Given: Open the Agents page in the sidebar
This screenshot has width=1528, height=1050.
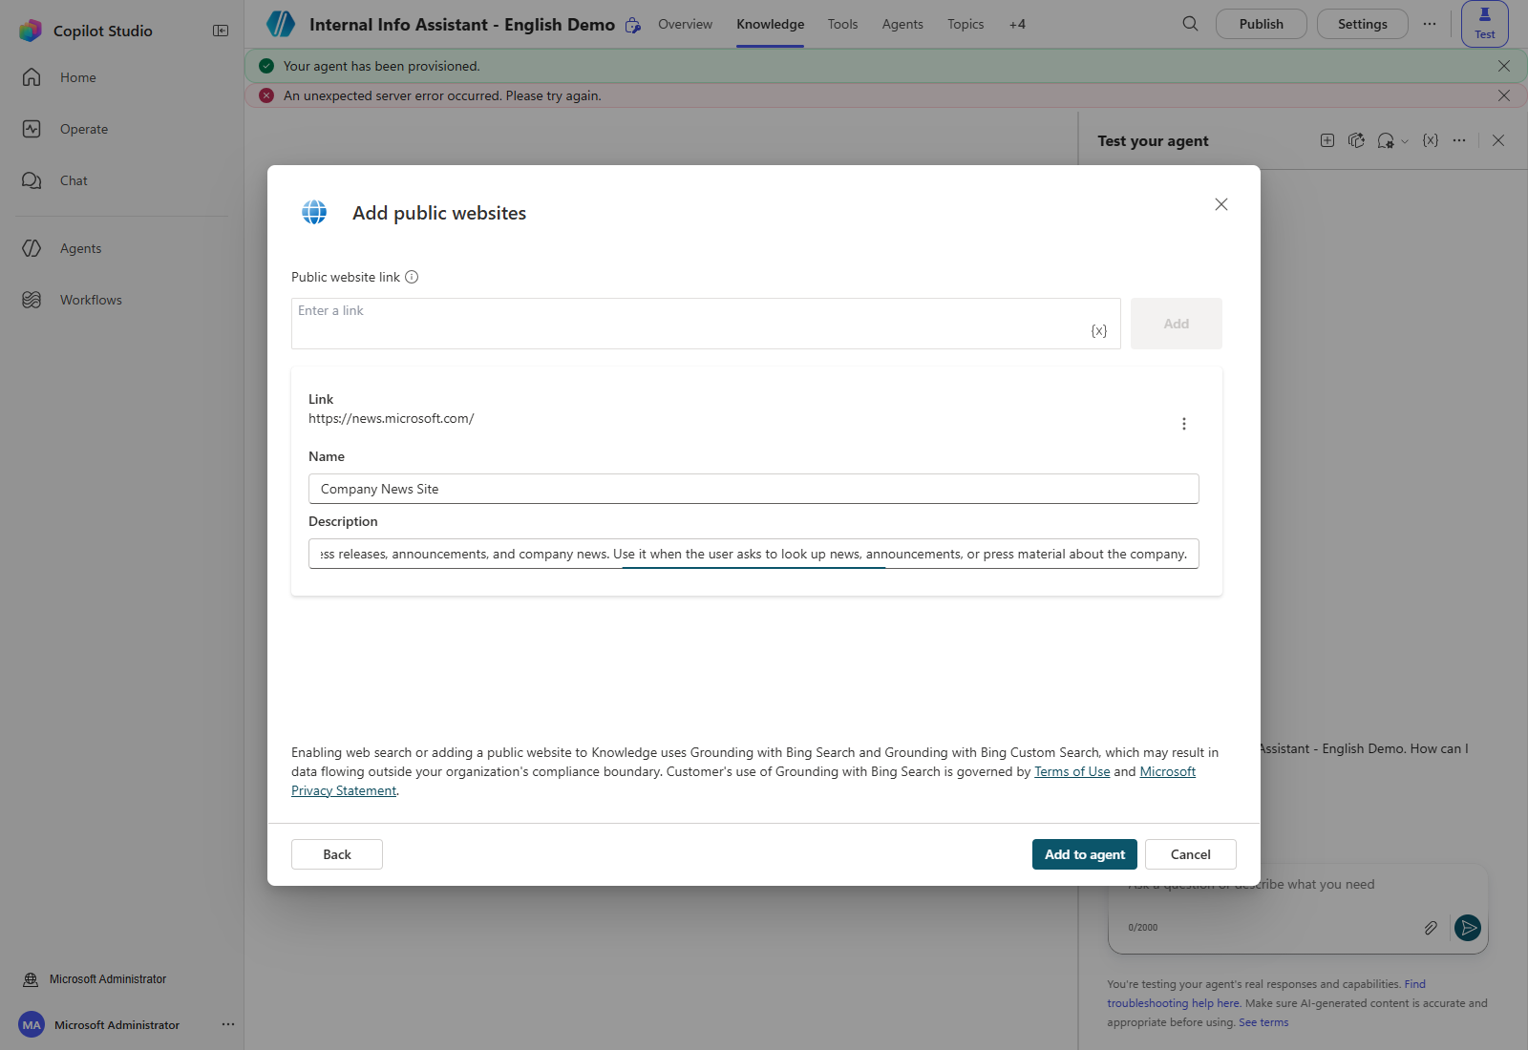Looking at the screenshot, I should pos(80,248).
